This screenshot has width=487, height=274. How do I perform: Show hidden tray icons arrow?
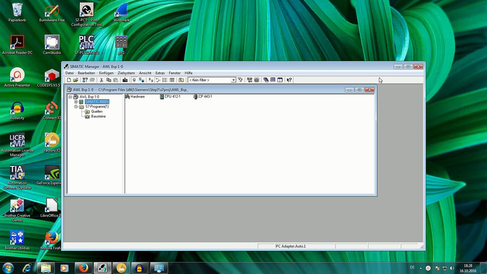(420, 268)
